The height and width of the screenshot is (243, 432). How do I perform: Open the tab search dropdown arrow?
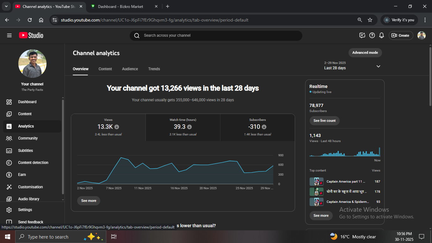(x=6, y=6)
